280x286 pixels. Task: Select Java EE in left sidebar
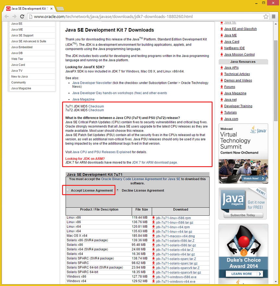[32, 24]
